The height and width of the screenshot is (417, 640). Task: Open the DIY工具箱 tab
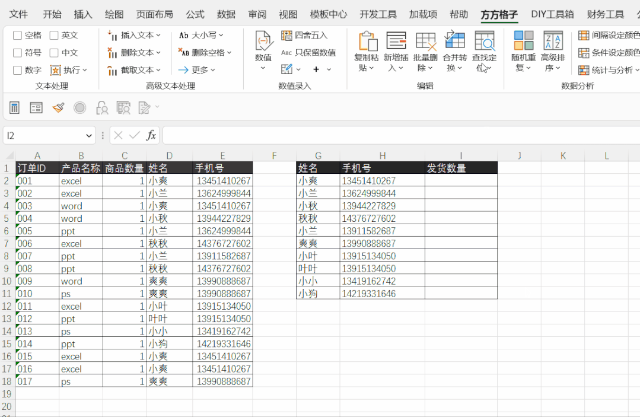[x=552, y=14]
